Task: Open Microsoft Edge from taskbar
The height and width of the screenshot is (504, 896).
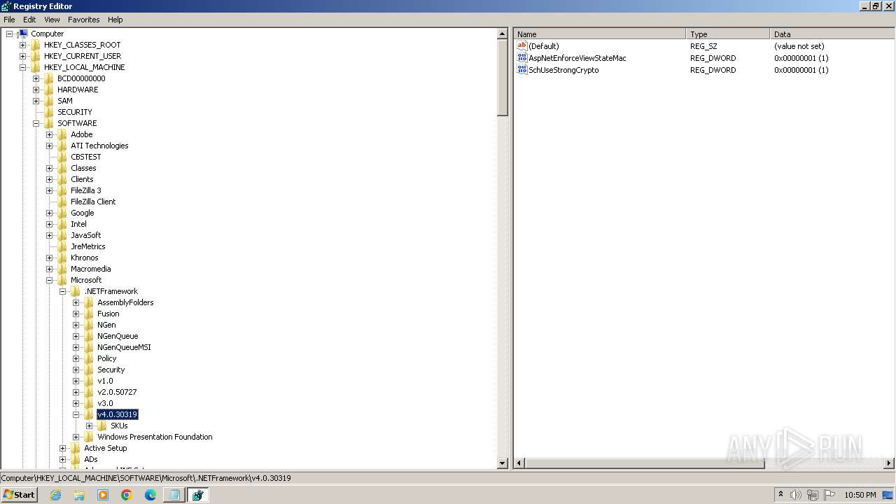Action: coord(150,495)
